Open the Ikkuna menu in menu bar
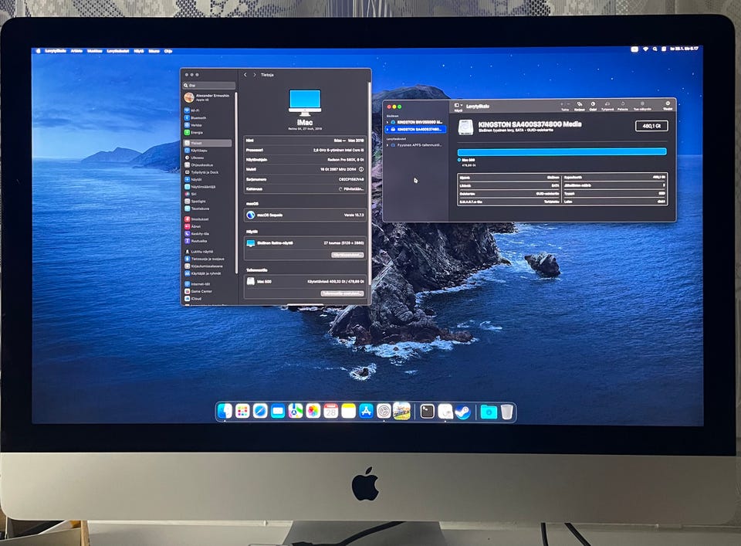The width and height of the screenshot is (741, 546). (x=154, y=50)
